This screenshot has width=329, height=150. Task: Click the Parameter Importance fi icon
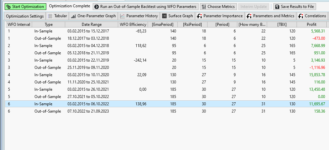tap(200, 16)
